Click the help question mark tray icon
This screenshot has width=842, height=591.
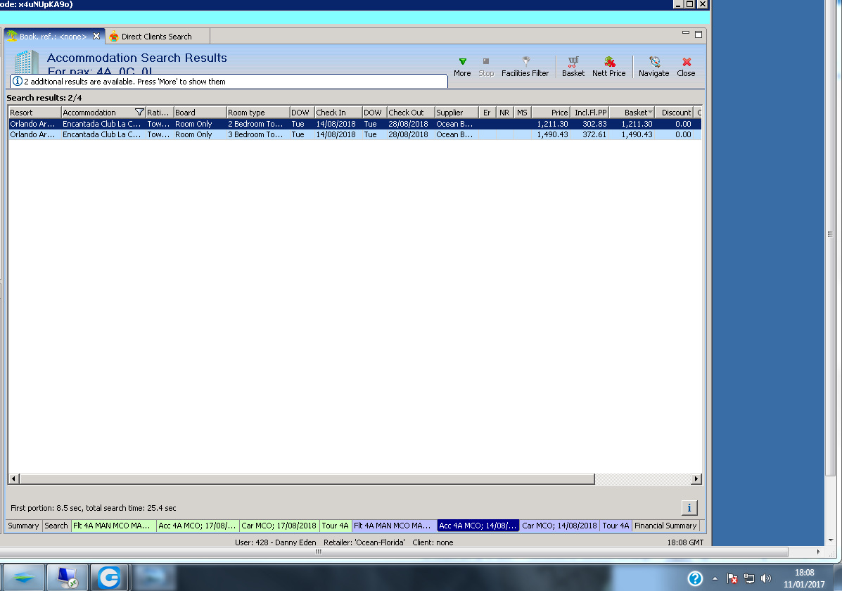pos(695,578)
